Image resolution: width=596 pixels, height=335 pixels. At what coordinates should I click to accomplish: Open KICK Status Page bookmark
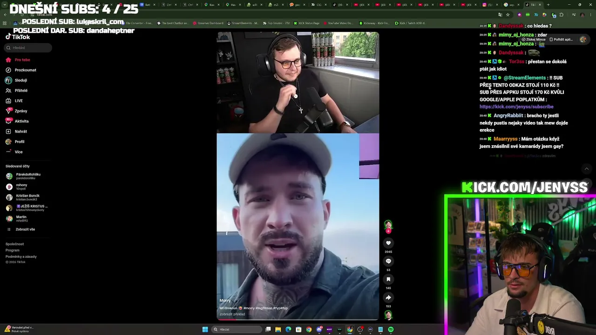[x=306, y=23]
